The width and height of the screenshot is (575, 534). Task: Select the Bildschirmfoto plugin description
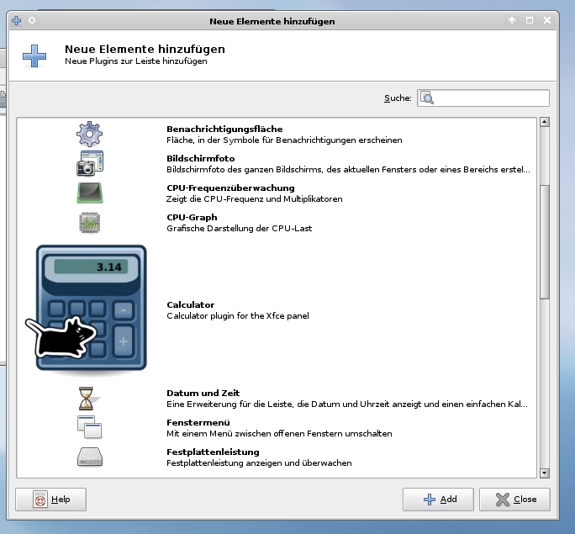point(348,170)
